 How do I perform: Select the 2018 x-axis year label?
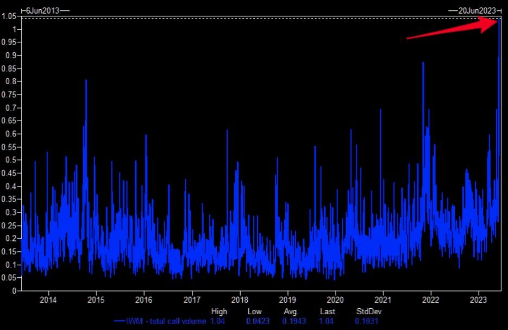240,300
